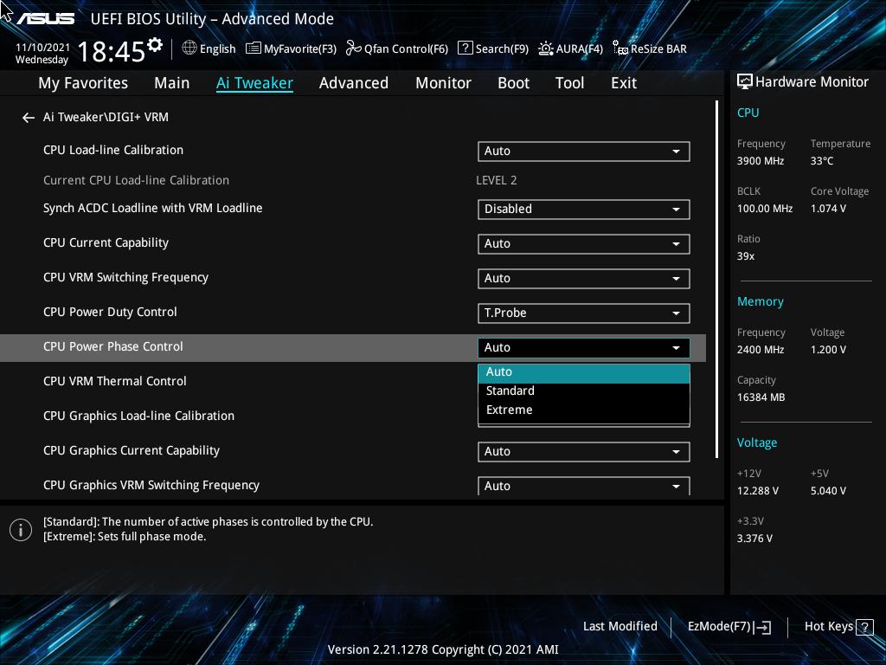Click CPU Power Duty Control label

(x=110, y=312)
